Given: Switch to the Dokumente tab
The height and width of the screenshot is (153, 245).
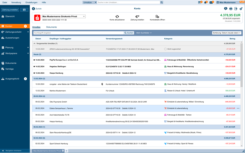Looking at the screenshot, I should [x=51, y=27].
